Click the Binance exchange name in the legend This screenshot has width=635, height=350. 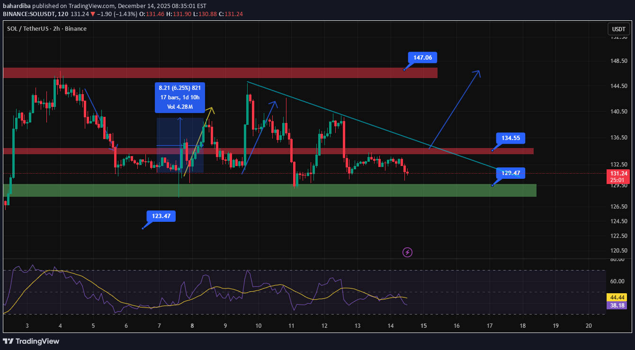(x=76, y=28)
